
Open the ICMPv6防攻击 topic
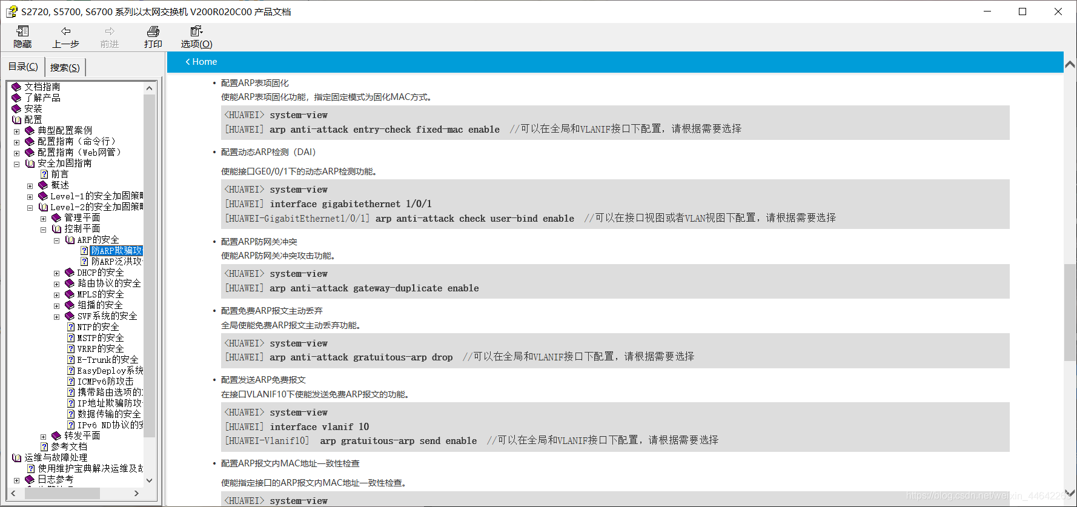coord(105,382)
